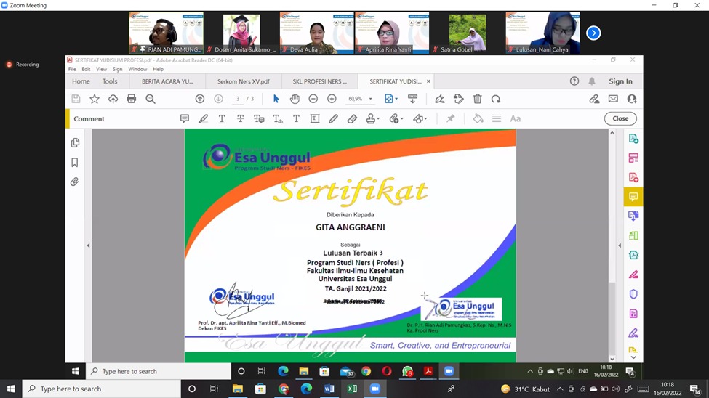Viewport: 709px width, 398px height.
Task: Choose the arrow Selection tool
Action: point(276,99)
